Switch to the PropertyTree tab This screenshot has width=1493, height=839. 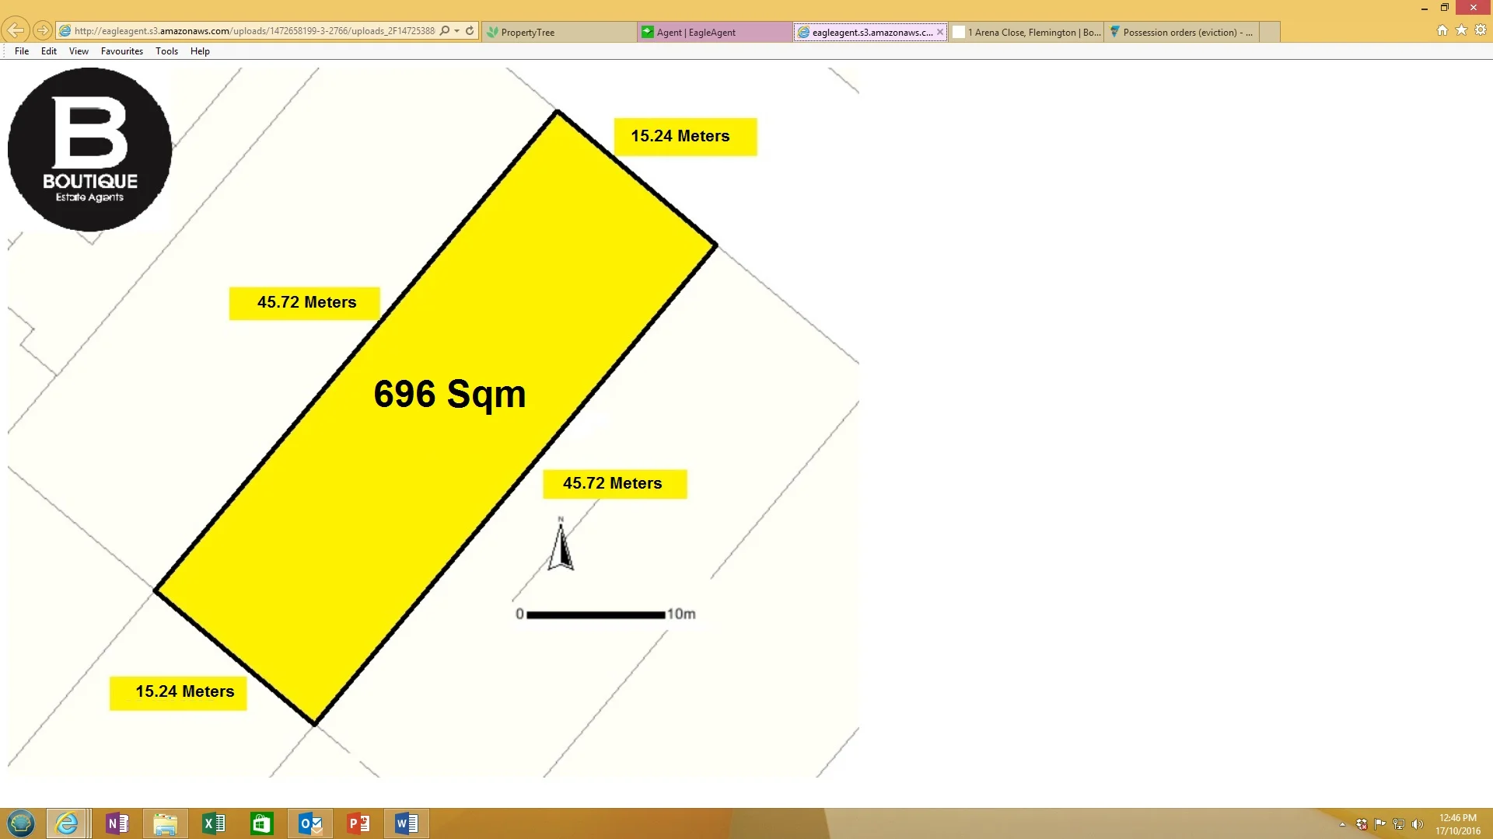tap(558, 32)
